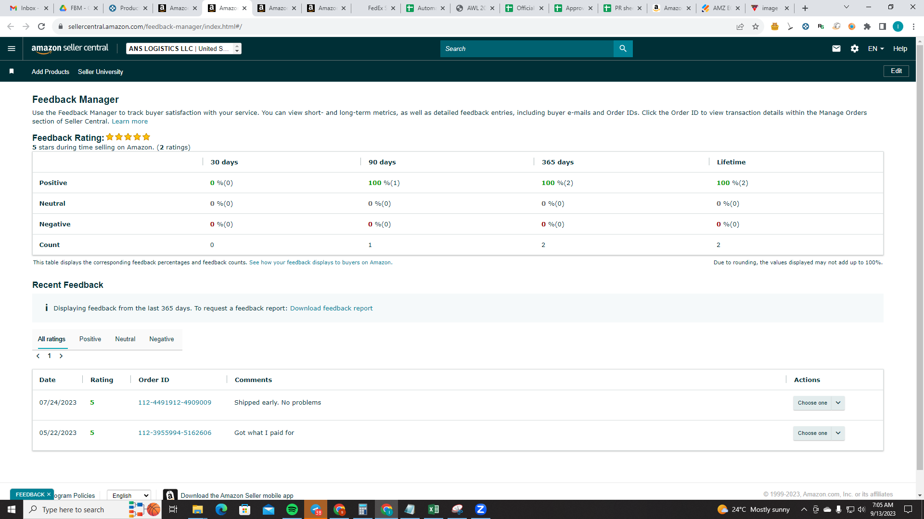This screenshot has height=519, width=924.
Task: Click the Amazon Seller mobile app icon
Action: pyautogui.click(x=170, y=495)
